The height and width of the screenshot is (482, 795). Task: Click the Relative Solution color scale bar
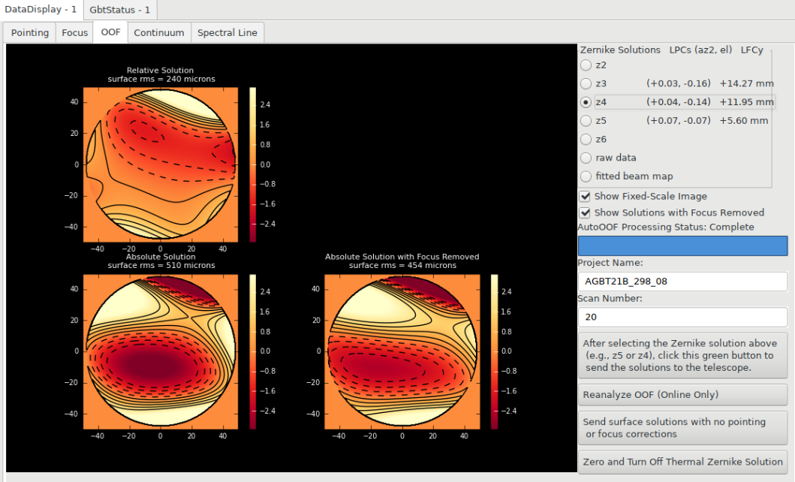(x=252, y=164)
